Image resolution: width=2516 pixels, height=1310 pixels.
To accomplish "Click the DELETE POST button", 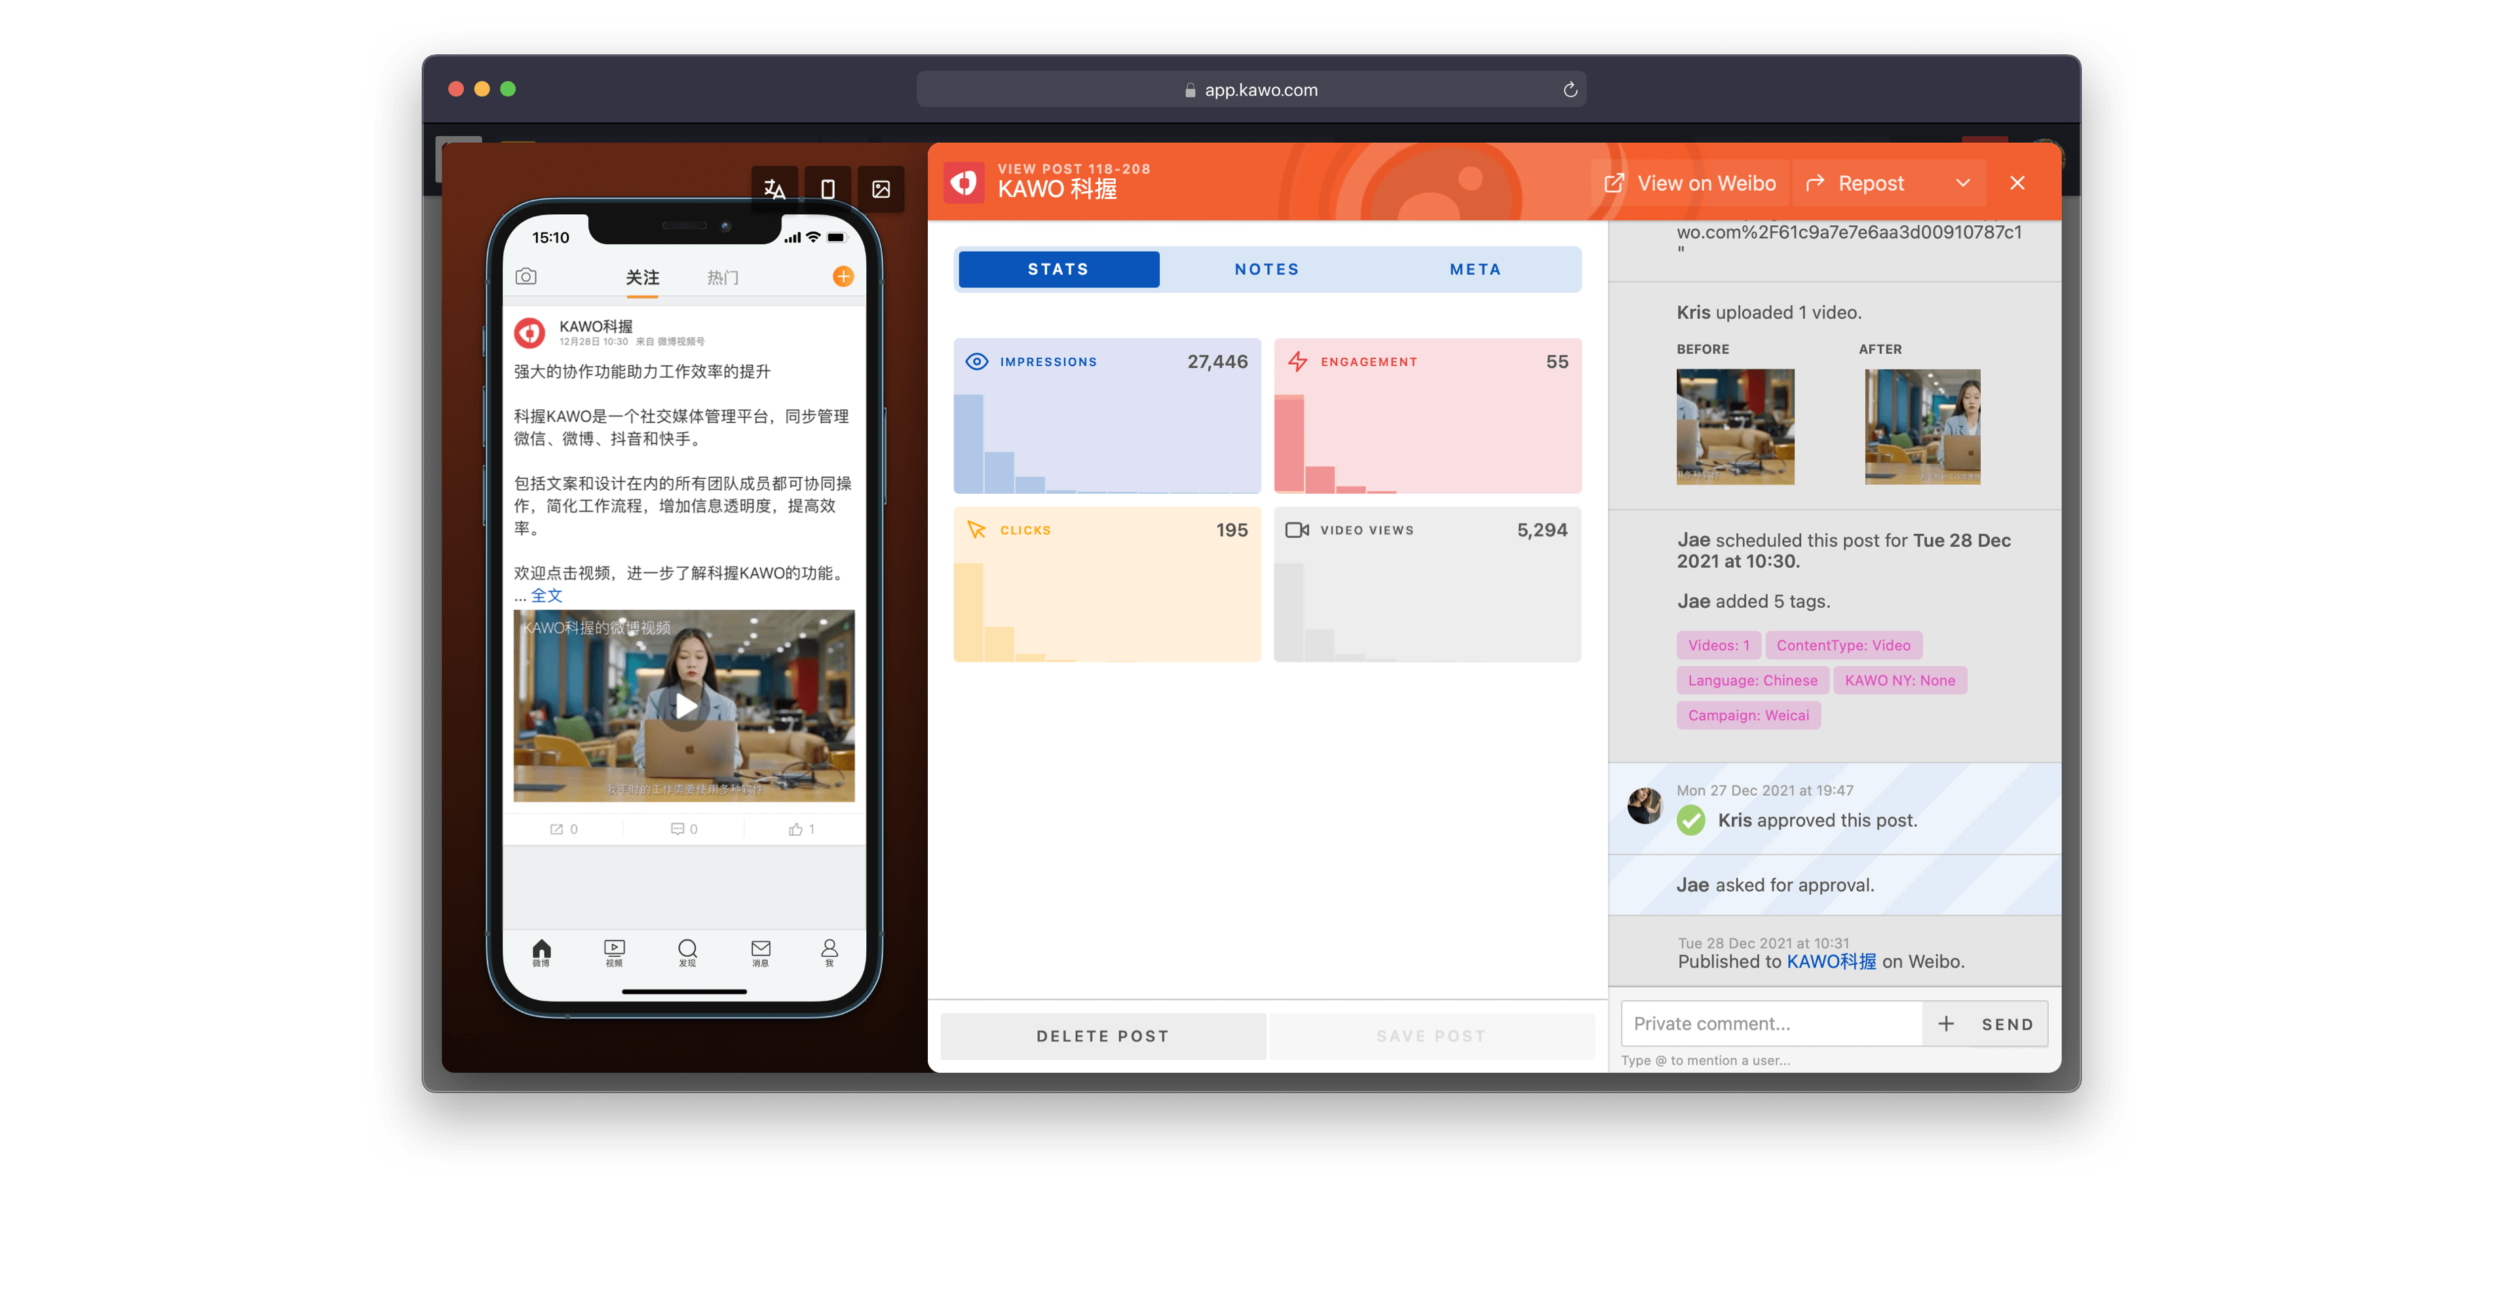I will [1103, 1036].
